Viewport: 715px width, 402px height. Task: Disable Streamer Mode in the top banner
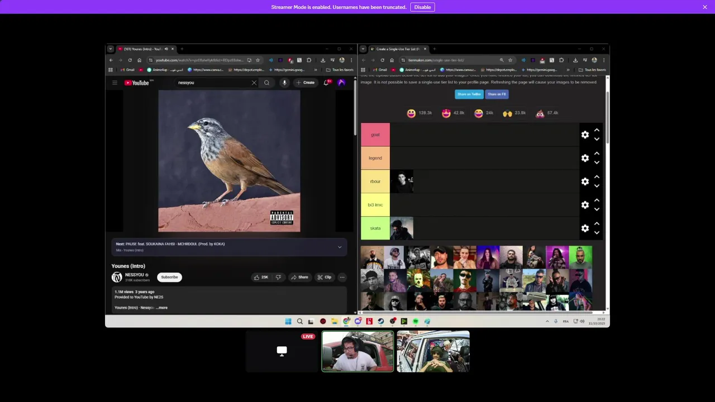(422, 7)
